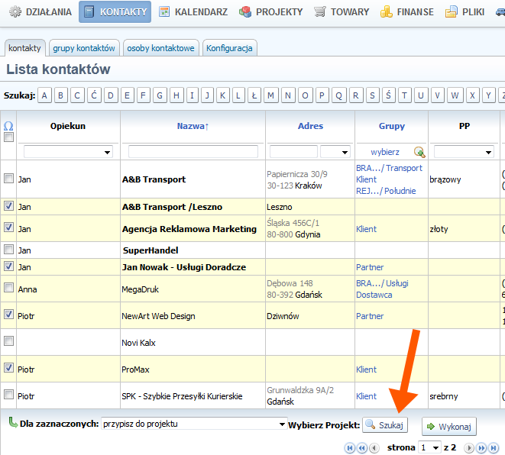
Task: Open the Konfiguracja tab
Action: (x=229, y=48)
